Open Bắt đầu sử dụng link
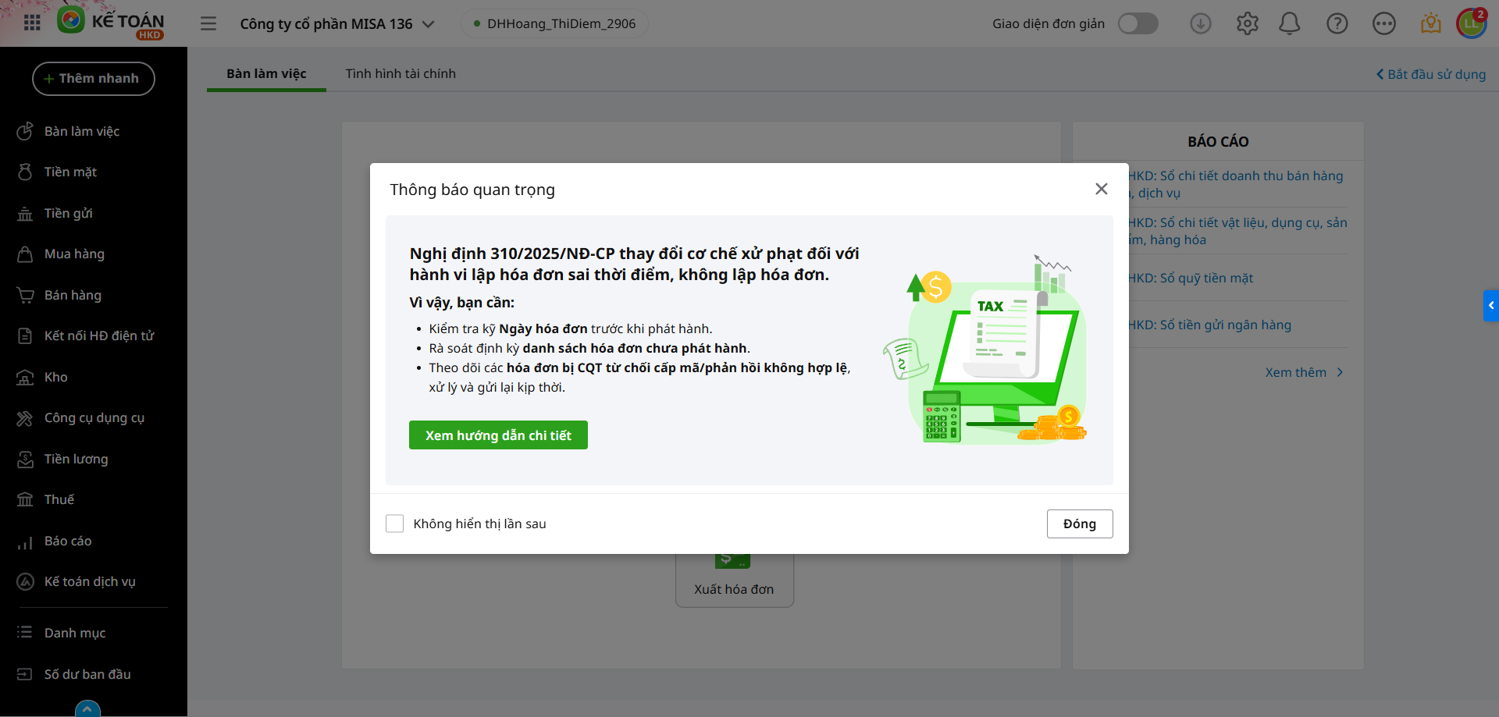Viewport: 1499px width, 717px height. click(x=1430, y=74)
